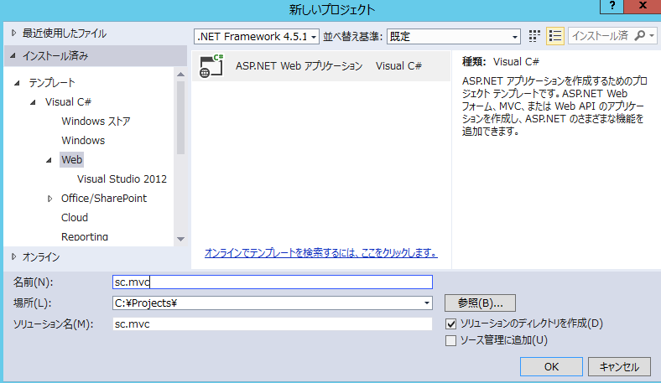Click the 参照(B)... browse button

coord(480,303)
